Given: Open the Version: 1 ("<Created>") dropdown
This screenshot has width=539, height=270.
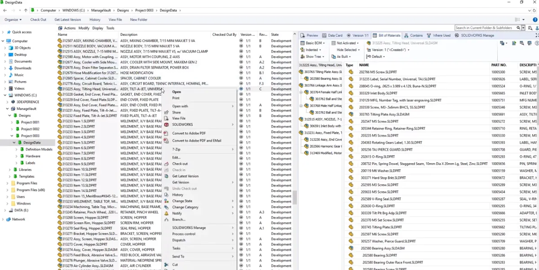Looking at the screenshot, I should pos(388,50).
